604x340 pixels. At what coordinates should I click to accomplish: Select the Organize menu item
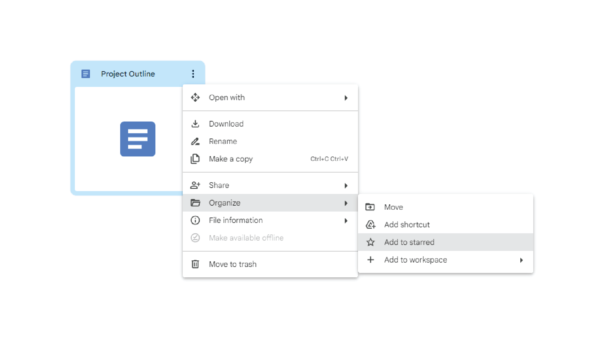[x=269, y=203]
